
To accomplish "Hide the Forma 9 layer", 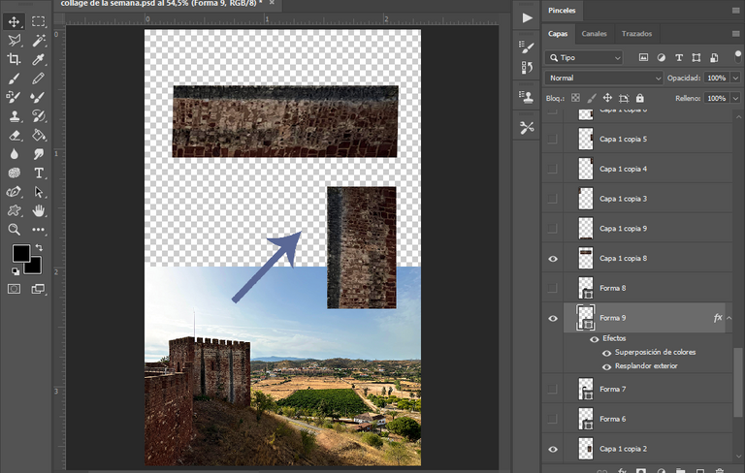I will (553, 318).
